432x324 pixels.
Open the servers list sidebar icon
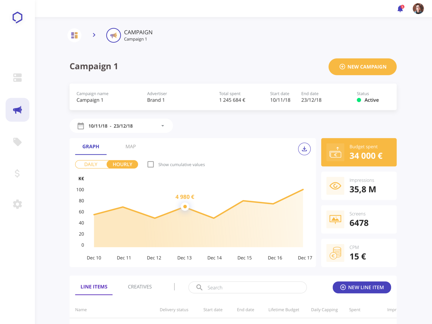tap(17, 77)
